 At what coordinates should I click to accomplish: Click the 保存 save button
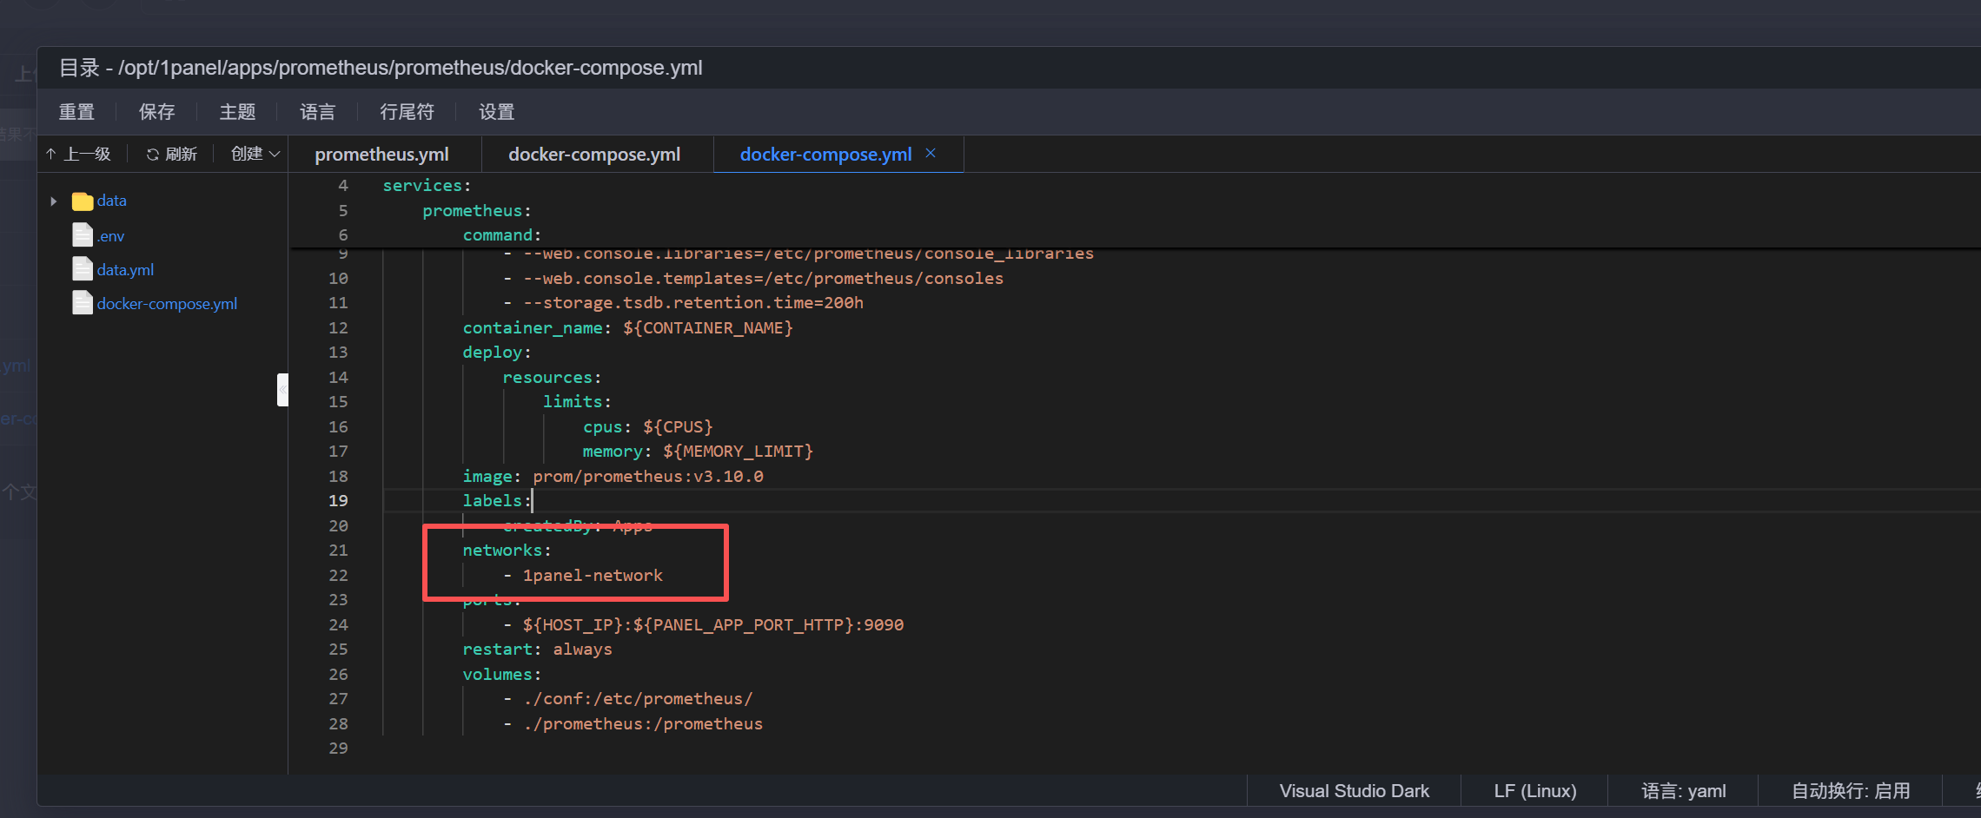(x=156, y=112)
